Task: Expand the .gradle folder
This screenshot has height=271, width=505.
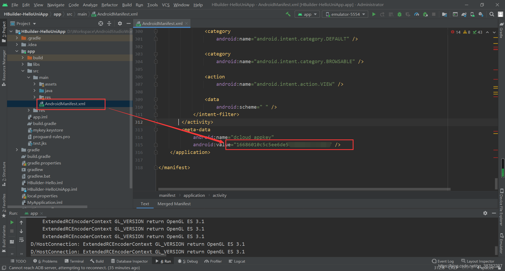Action: coord(17,38)
